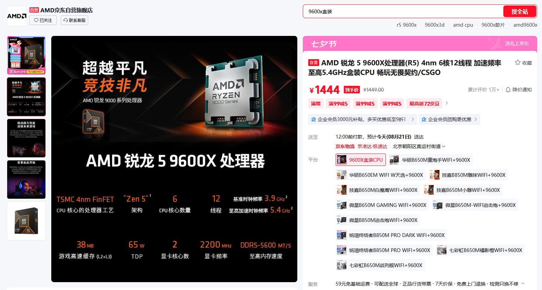Click the AMD store logo
542x290 pixels.
point(17,16)
